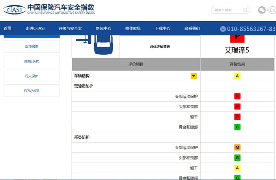Open the 新闻中心 navigation item
Viewport: 276px width, 180px height.
(103, 29)
